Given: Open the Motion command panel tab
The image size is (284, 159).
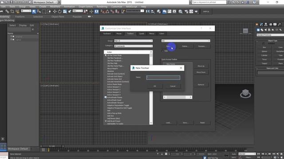Looking at the screenshot, I should point(271,24).
